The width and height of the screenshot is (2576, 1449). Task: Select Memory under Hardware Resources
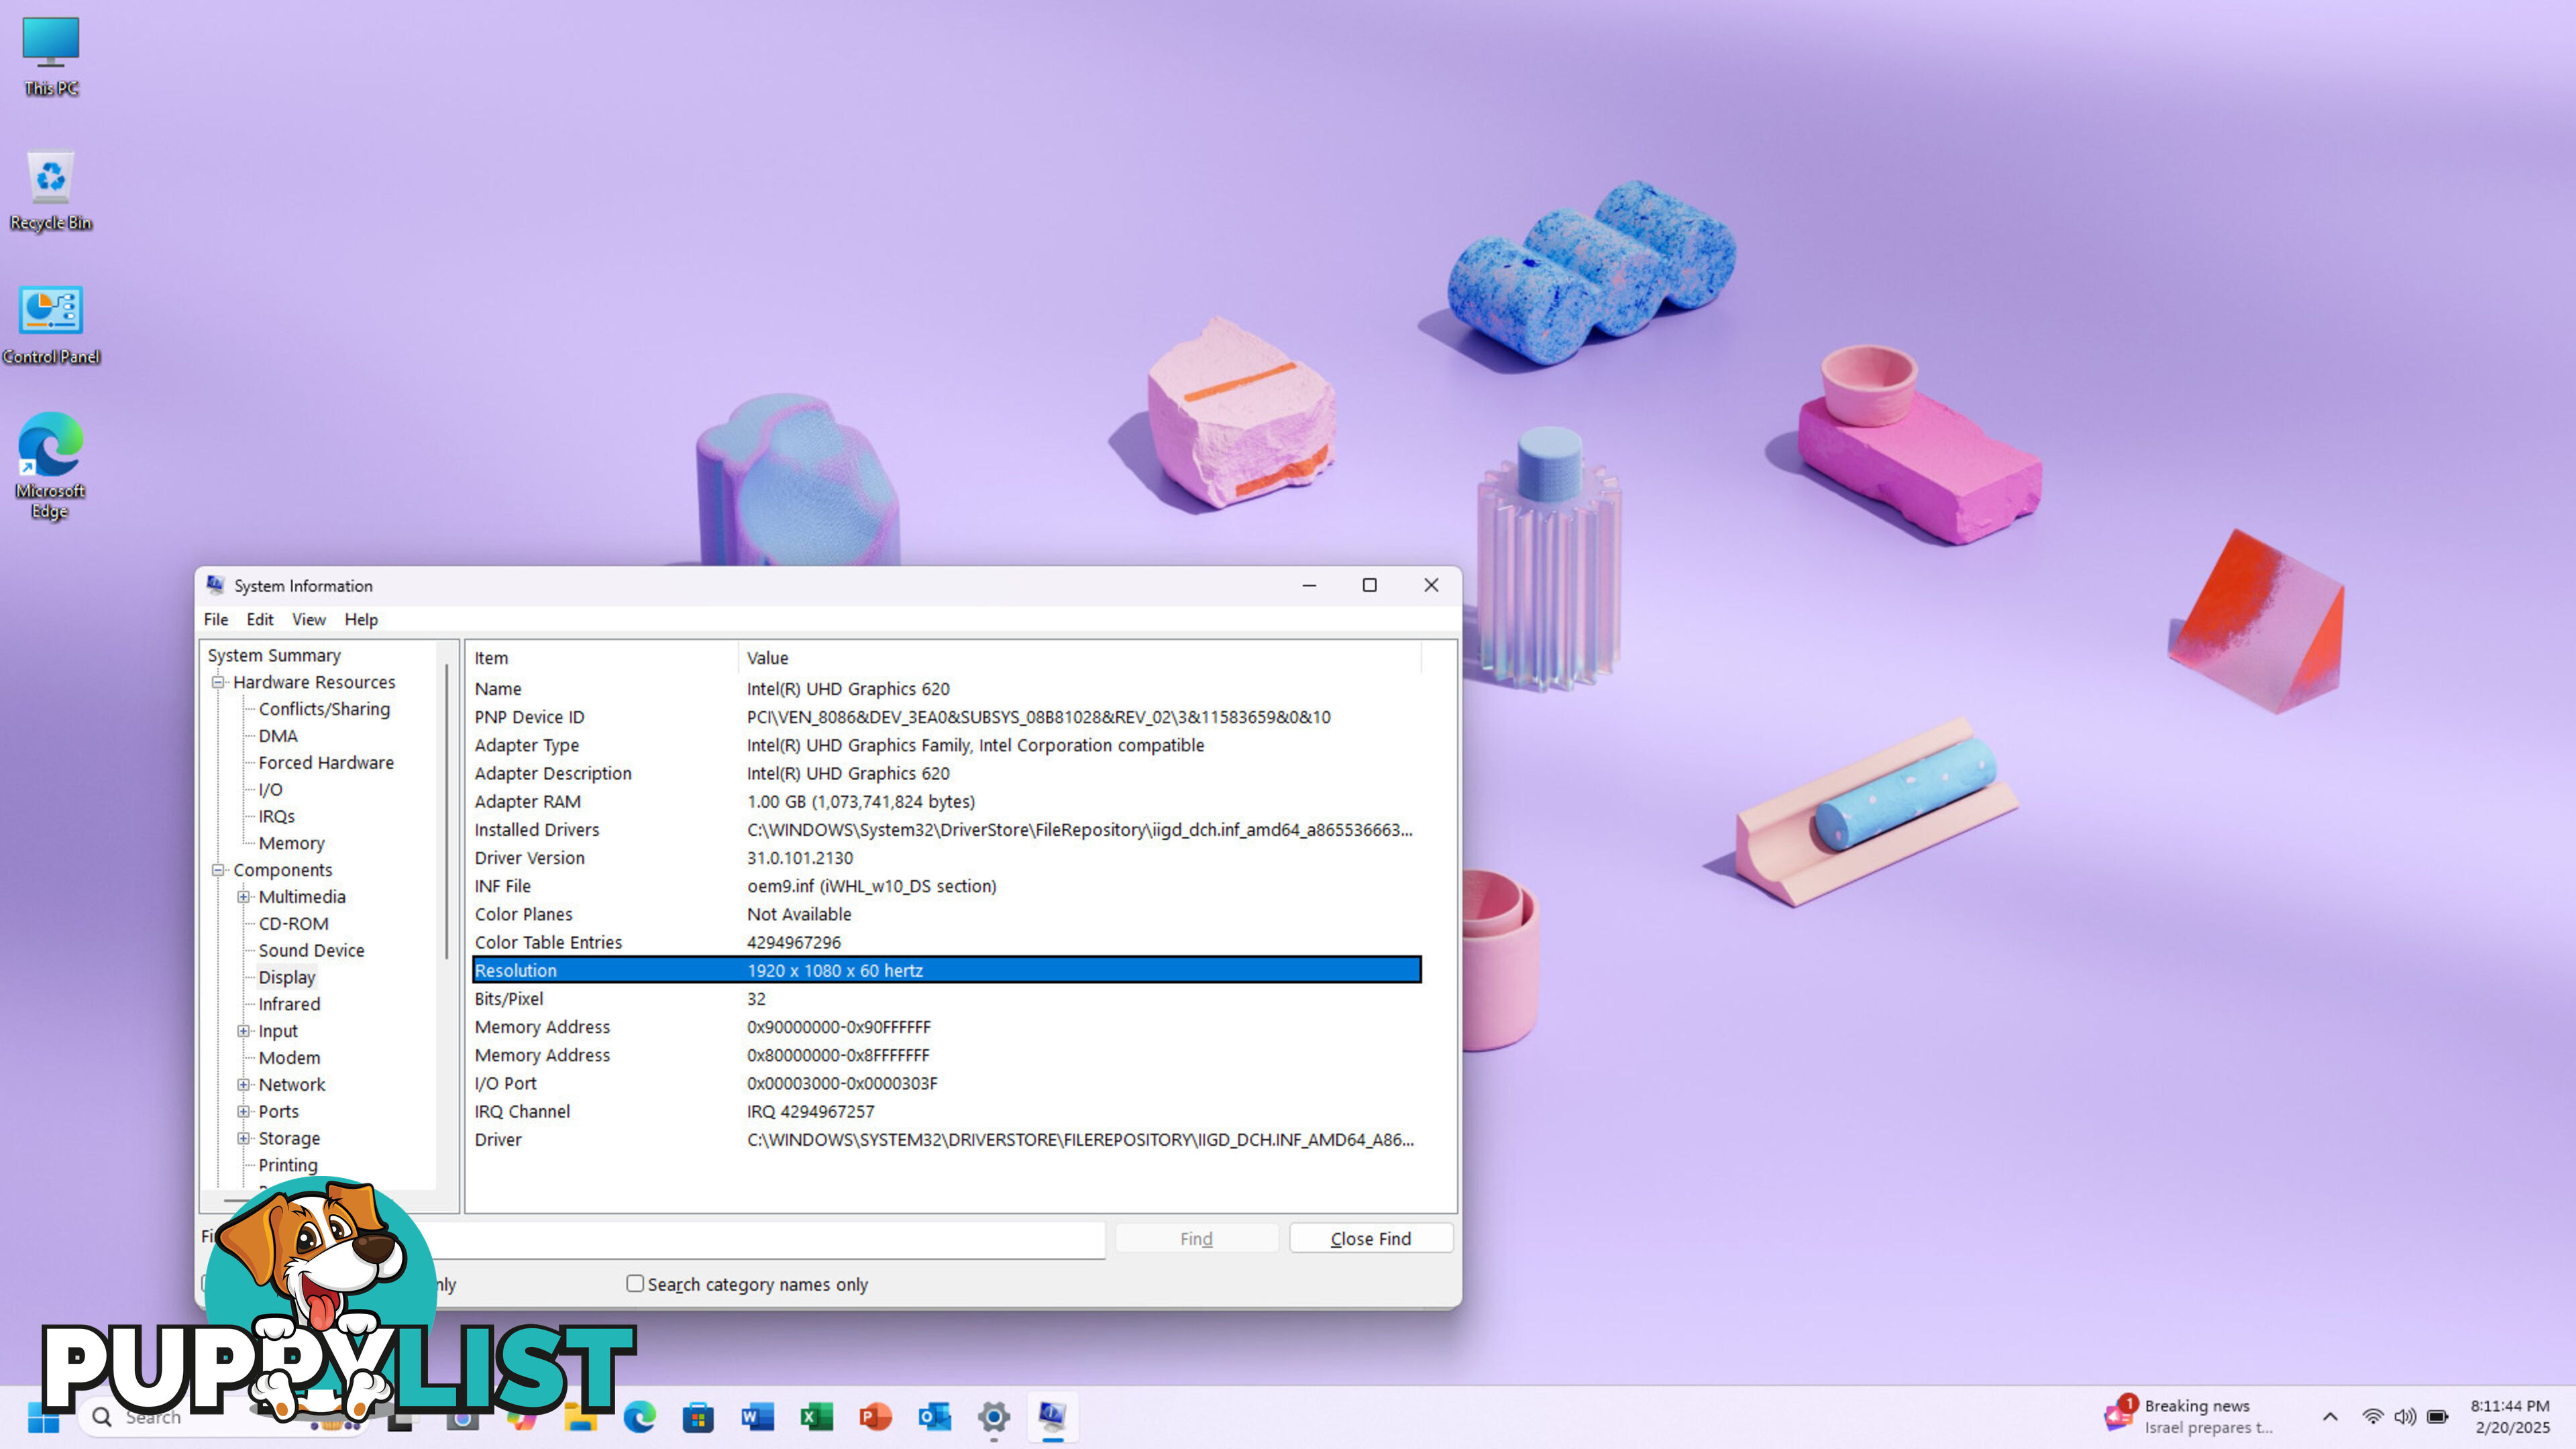coord(291,844)
